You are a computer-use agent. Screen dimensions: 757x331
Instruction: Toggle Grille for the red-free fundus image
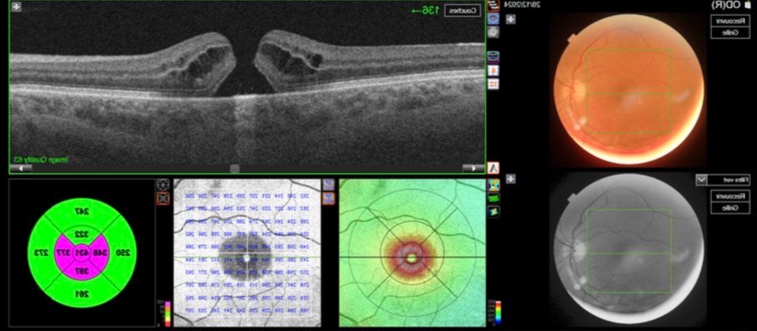730,208
